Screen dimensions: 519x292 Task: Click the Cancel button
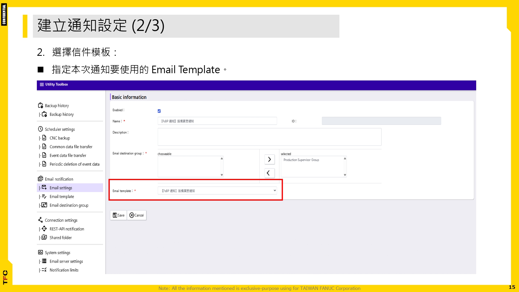tap(136, 215)
